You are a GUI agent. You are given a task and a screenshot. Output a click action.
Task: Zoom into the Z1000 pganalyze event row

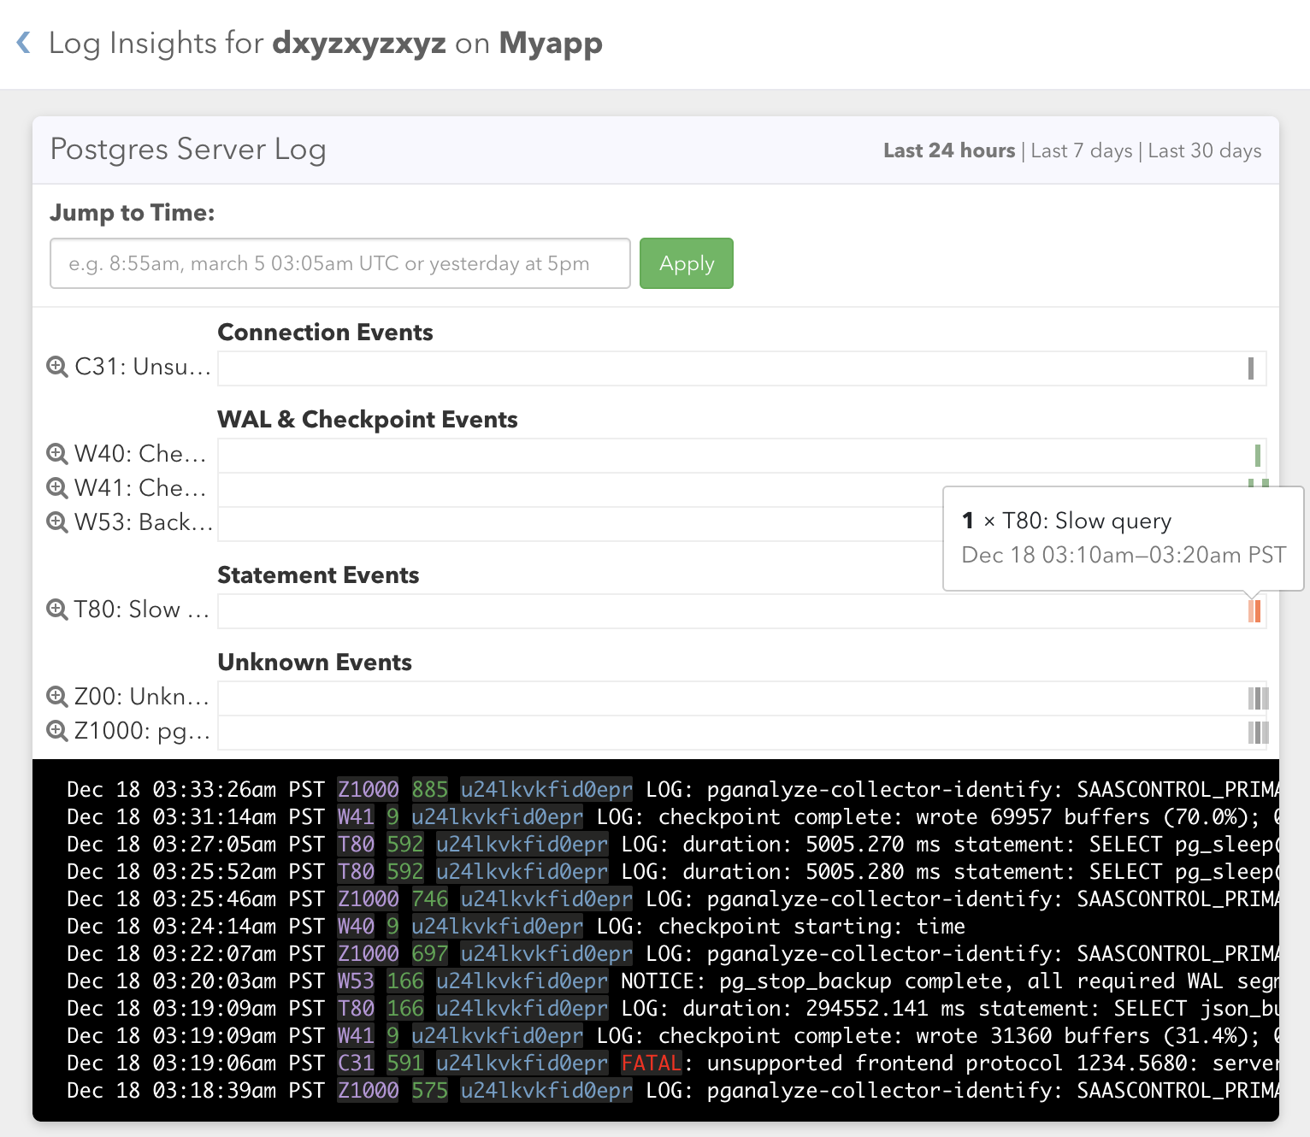point(57,731)
